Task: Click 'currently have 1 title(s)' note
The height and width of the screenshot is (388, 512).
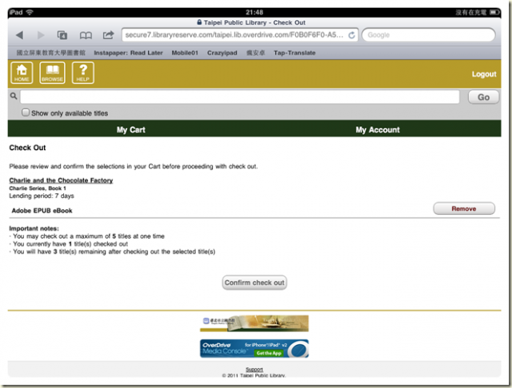Action: (x=70, y=244)
